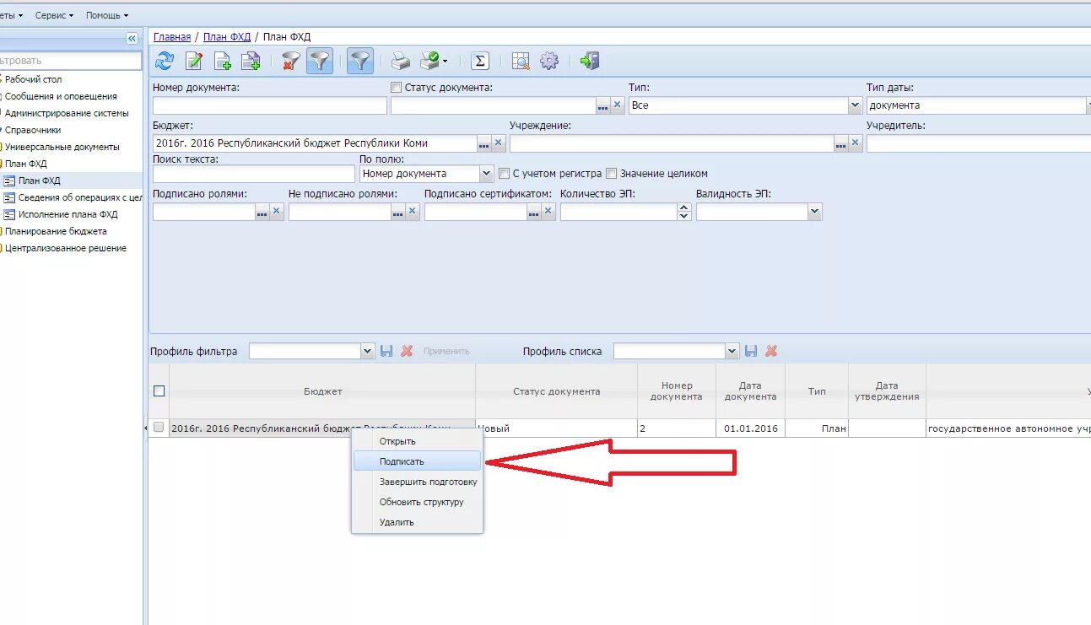
Task: Open the По полю dropdown Номер документа
Action: [x=486, y=174]
